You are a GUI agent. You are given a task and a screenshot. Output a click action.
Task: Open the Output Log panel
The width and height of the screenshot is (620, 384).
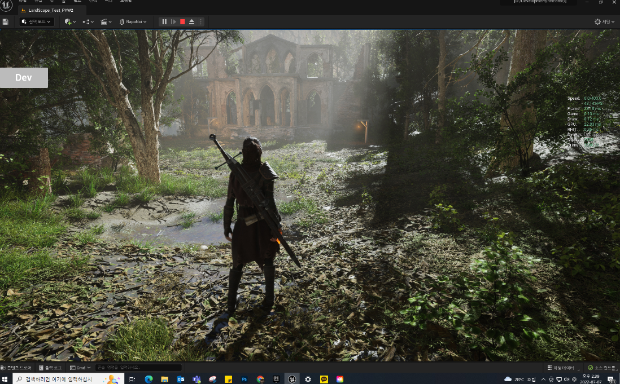tap(51, 368)
